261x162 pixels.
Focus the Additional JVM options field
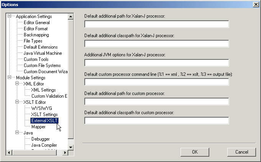[x=156, y=63]
